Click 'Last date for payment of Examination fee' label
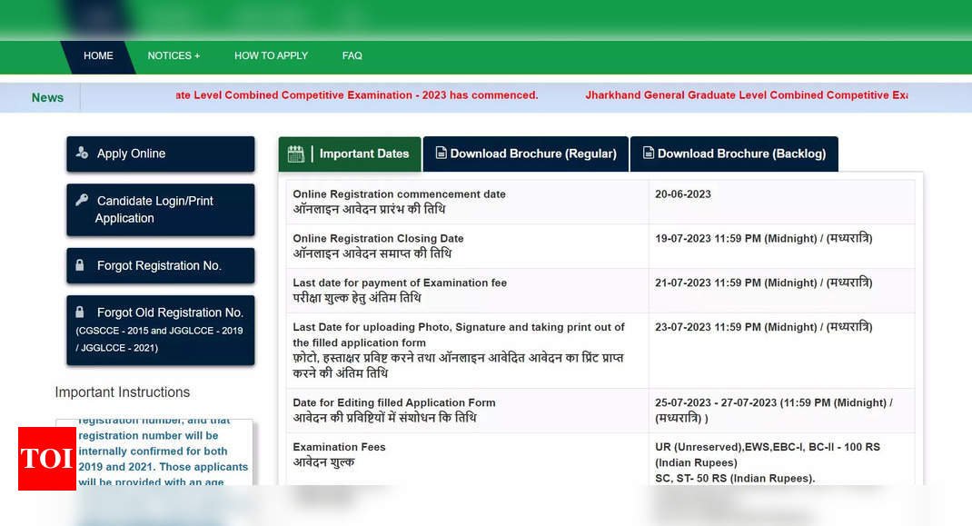This screenshot has width=972, height=526. point(400,283)
